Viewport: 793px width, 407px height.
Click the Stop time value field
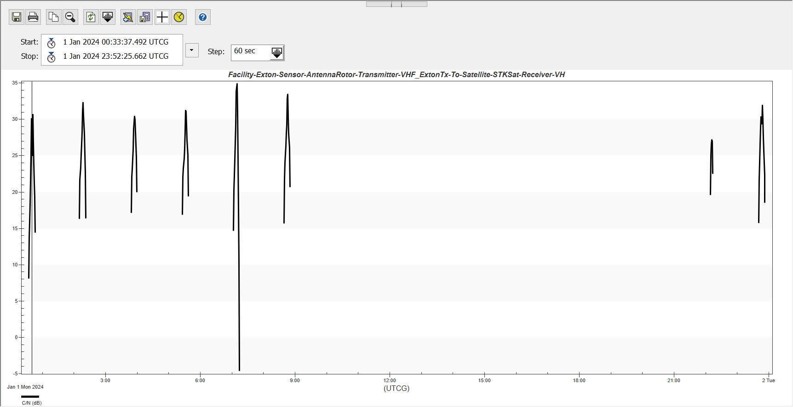pyautogui.click(x=115, y=57)
